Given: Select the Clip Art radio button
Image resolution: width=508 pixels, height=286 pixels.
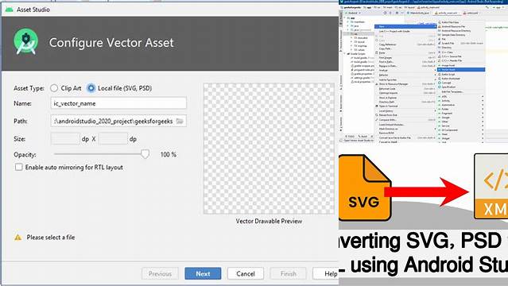Looking at the screenshot, I should coord(54,88).
